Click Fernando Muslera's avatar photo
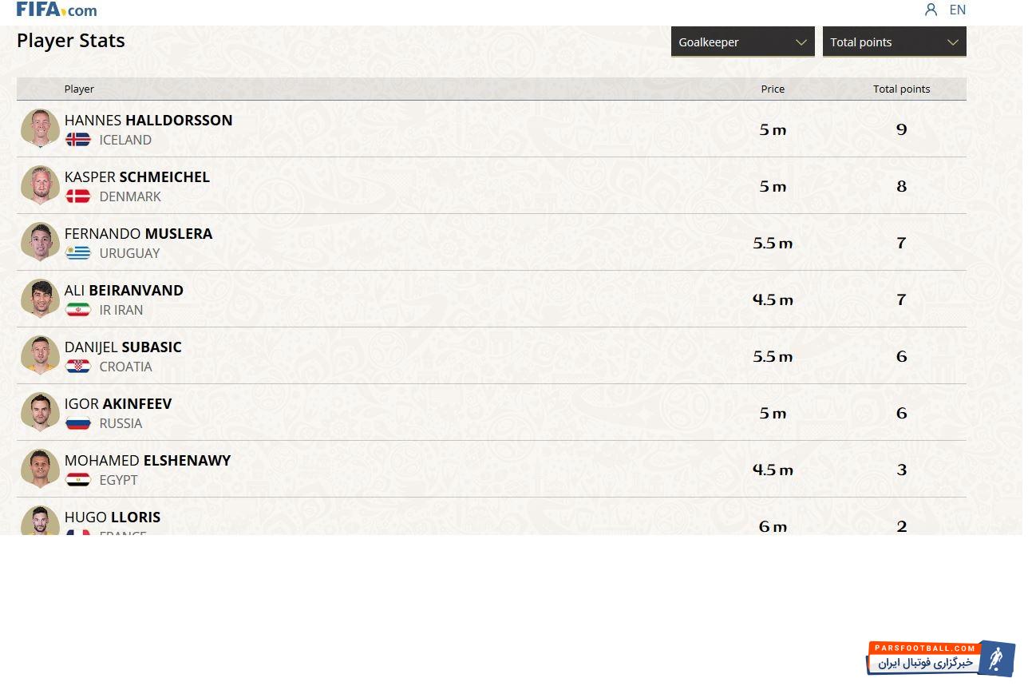 tap(40, 242)
